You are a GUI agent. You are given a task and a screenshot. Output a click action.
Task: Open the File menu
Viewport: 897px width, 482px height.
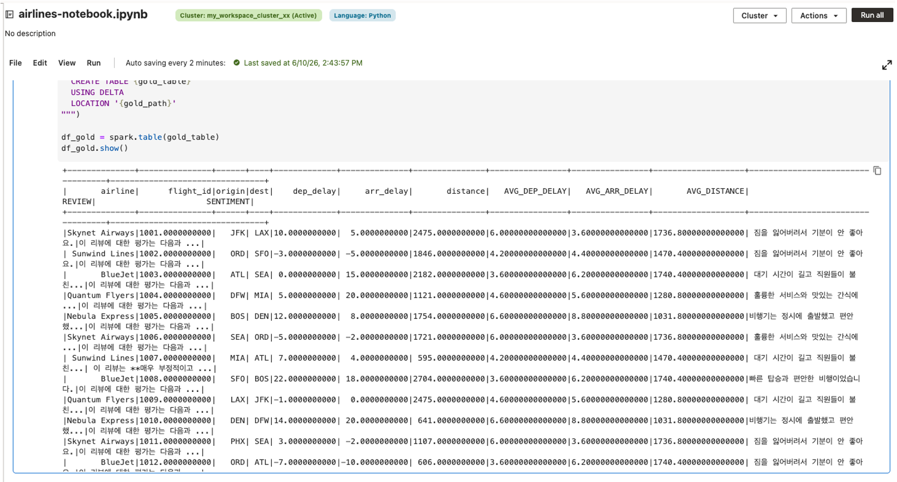point(15,63)
